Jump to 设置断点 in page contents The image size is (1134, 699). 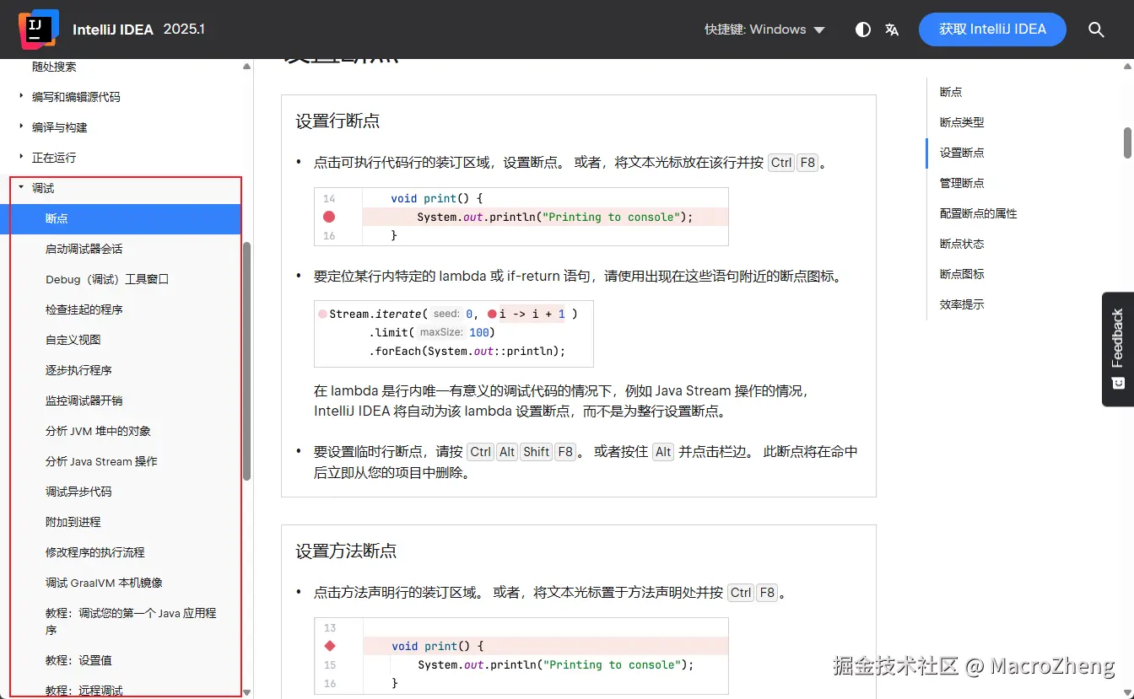click(962, 153)
